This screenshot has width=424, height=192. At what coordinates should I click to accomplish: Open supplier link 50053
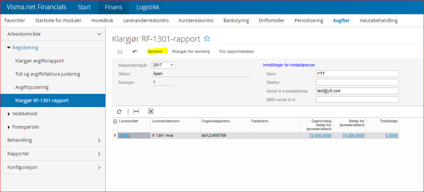click(124, 136)
